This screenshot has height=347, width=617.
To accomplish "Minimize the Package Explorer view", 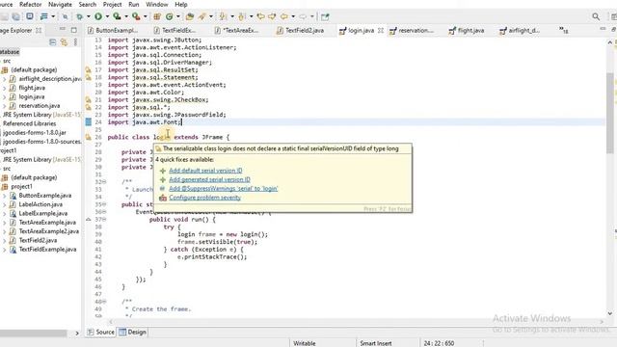I will click(x=62, y=30).
